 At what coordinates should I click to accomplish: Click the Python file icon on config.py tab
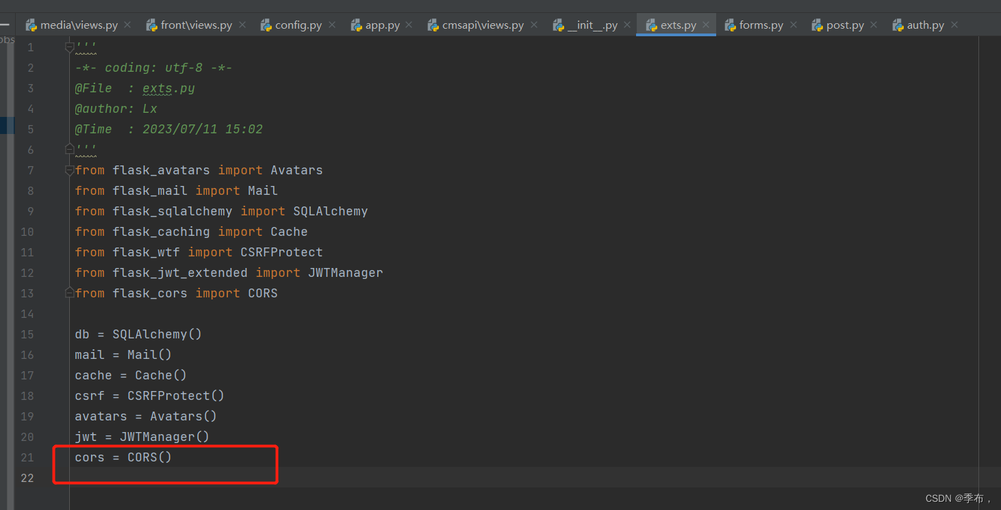coord(266,25)
